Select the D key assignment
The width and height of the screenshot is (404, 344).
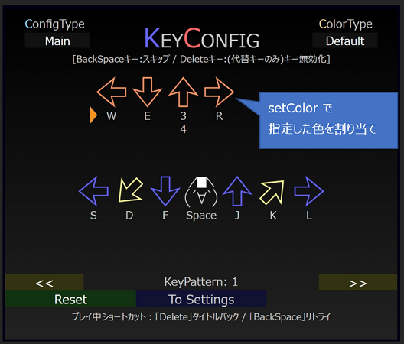pos(129,216)
